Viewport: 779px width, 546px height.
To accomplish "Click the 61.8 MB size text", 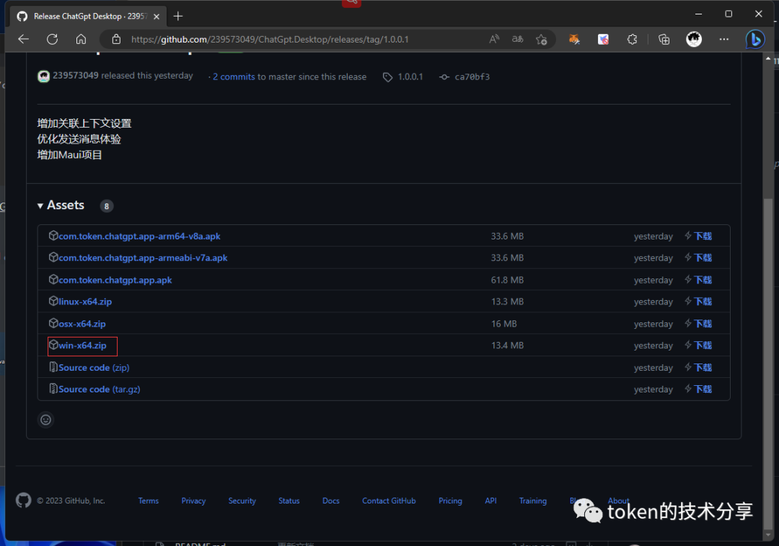I will [x=507, y=280].
